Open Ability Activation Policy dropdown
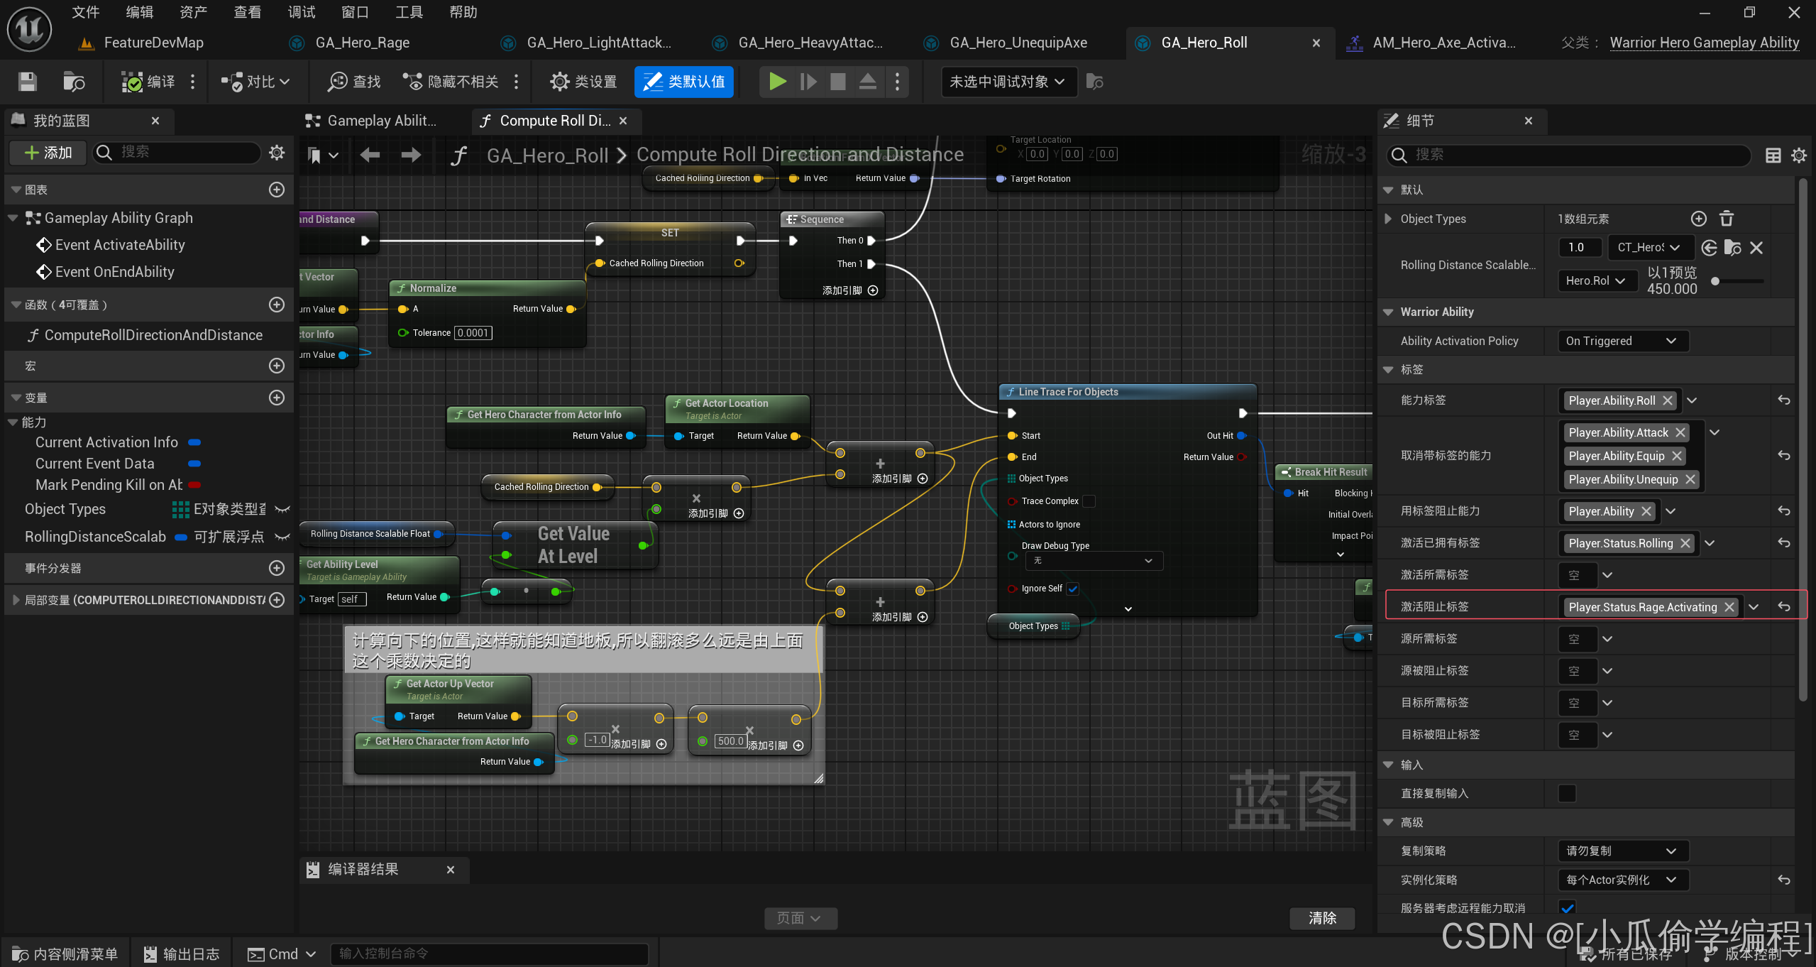 pos(1622,342)
